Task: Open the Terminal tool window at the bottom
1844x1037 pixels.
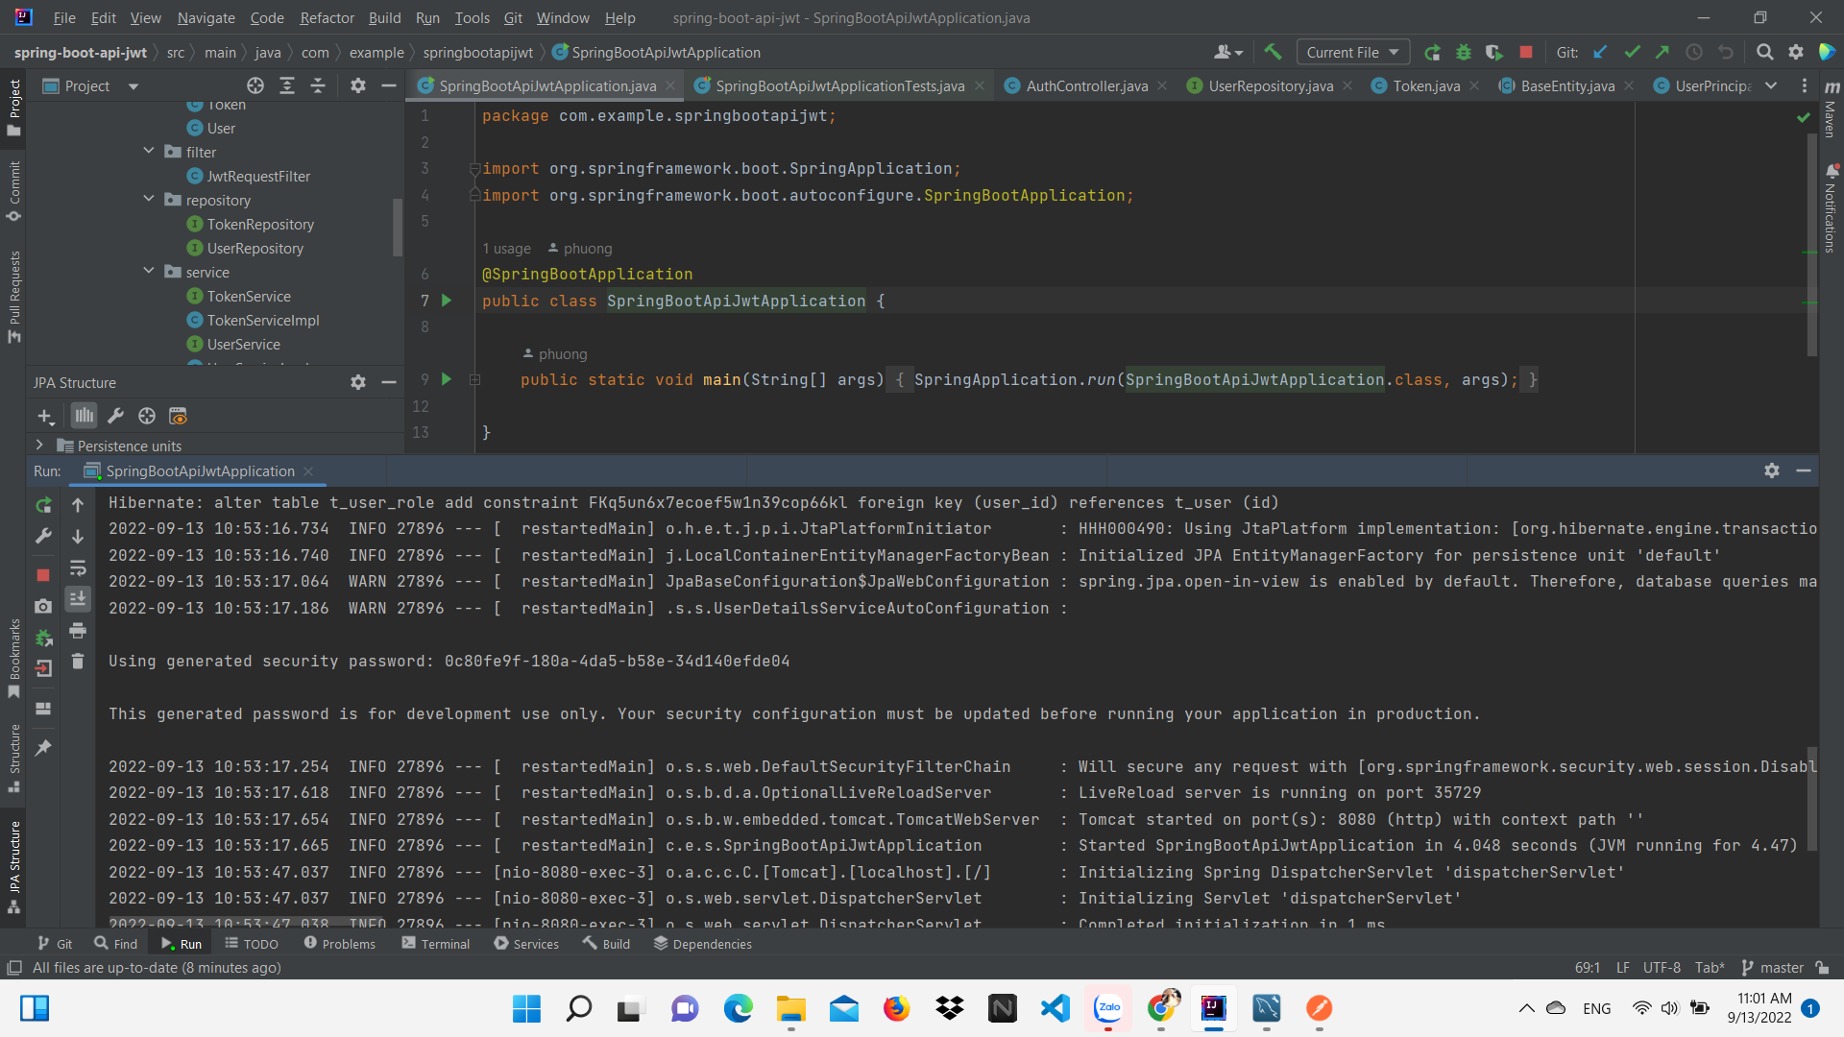Action: (x=435, y=944)
